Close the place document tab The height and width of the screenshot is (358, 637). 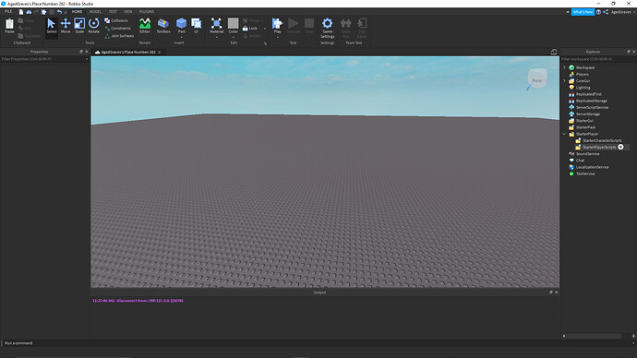click(159, 52)
